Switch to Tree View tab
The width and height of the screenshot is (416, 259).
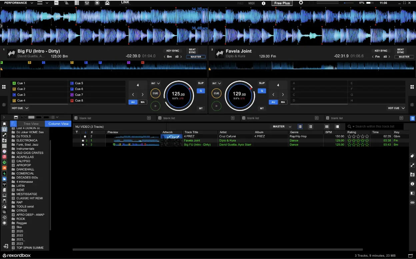tap(31, 124)
